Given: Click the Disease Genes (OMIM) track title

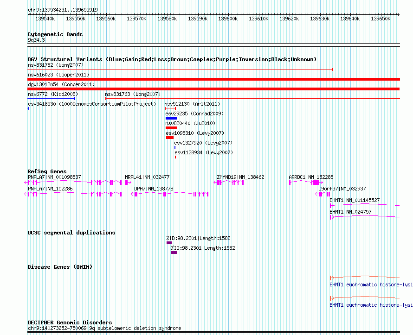Looking at the screenshot, I should click(x=60, y=267).
